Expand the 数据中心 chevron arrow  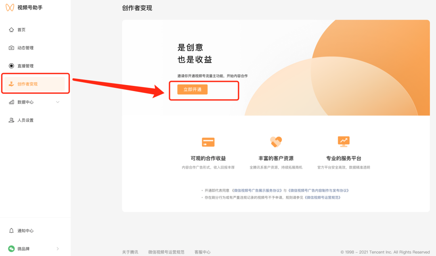pyautogui.click(x=58, y=102)
